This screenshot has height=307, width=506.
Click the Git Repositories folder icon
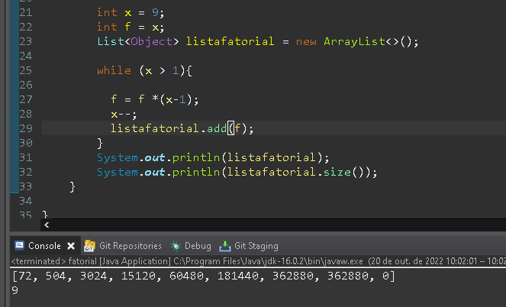(89, 246)
